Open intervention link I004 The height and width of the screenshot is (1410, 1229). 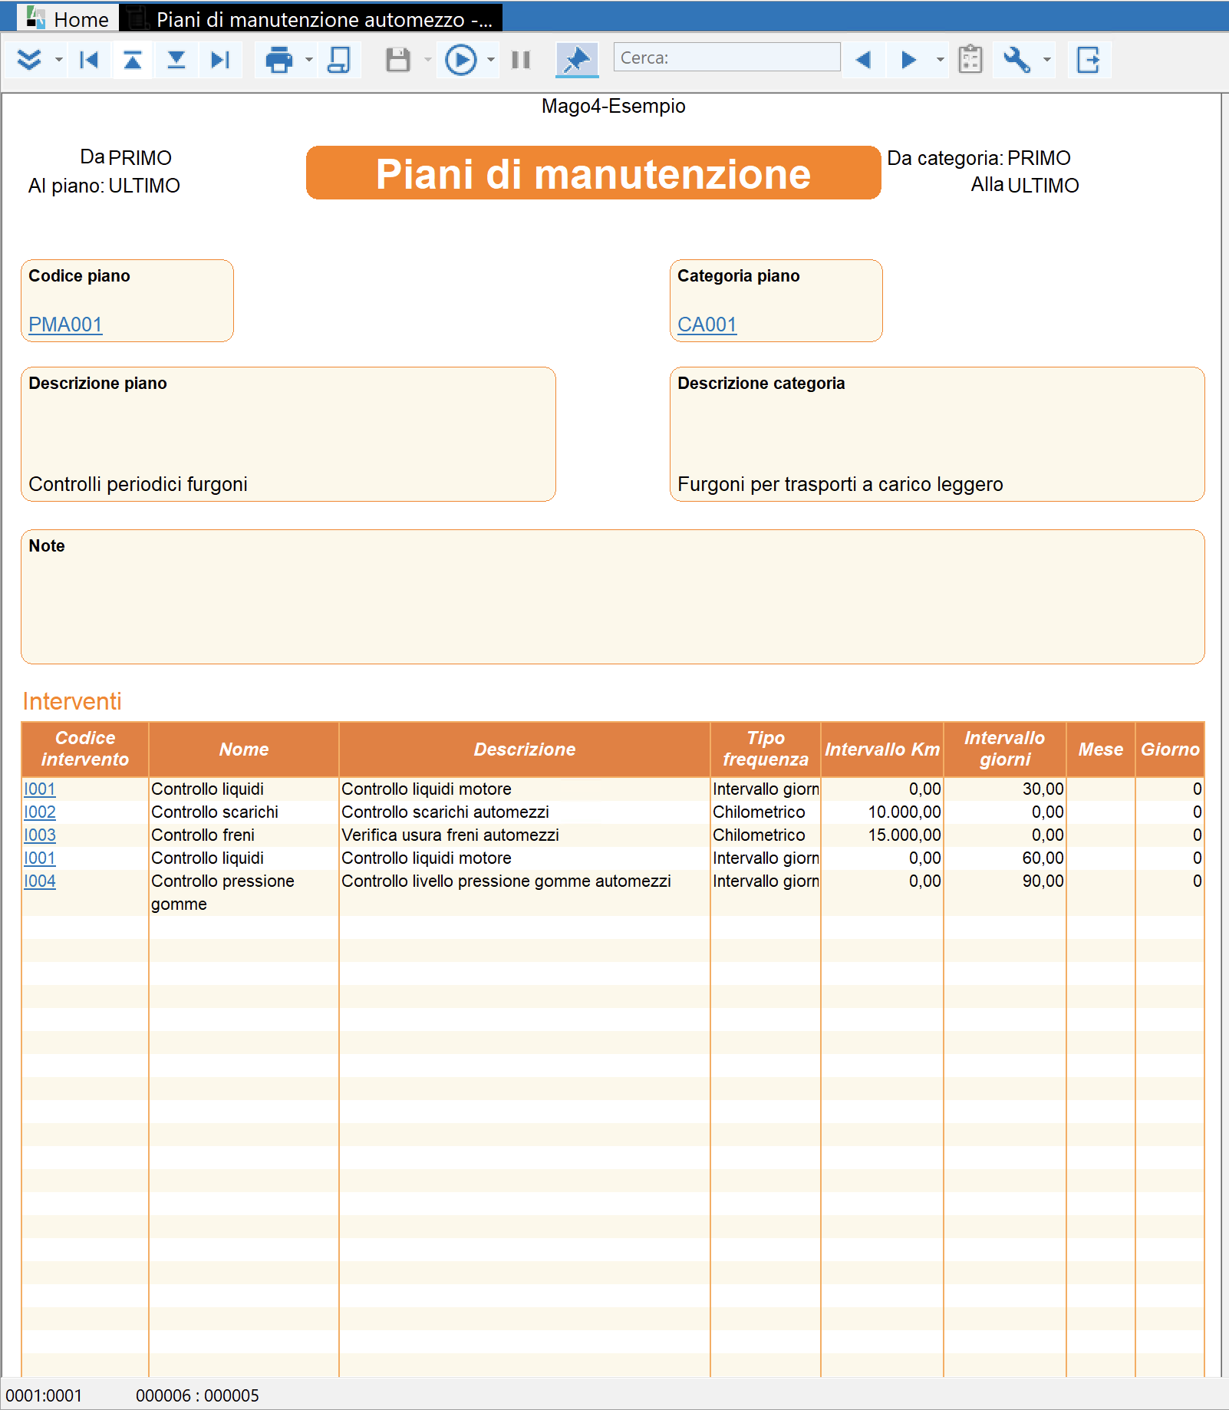40,881
